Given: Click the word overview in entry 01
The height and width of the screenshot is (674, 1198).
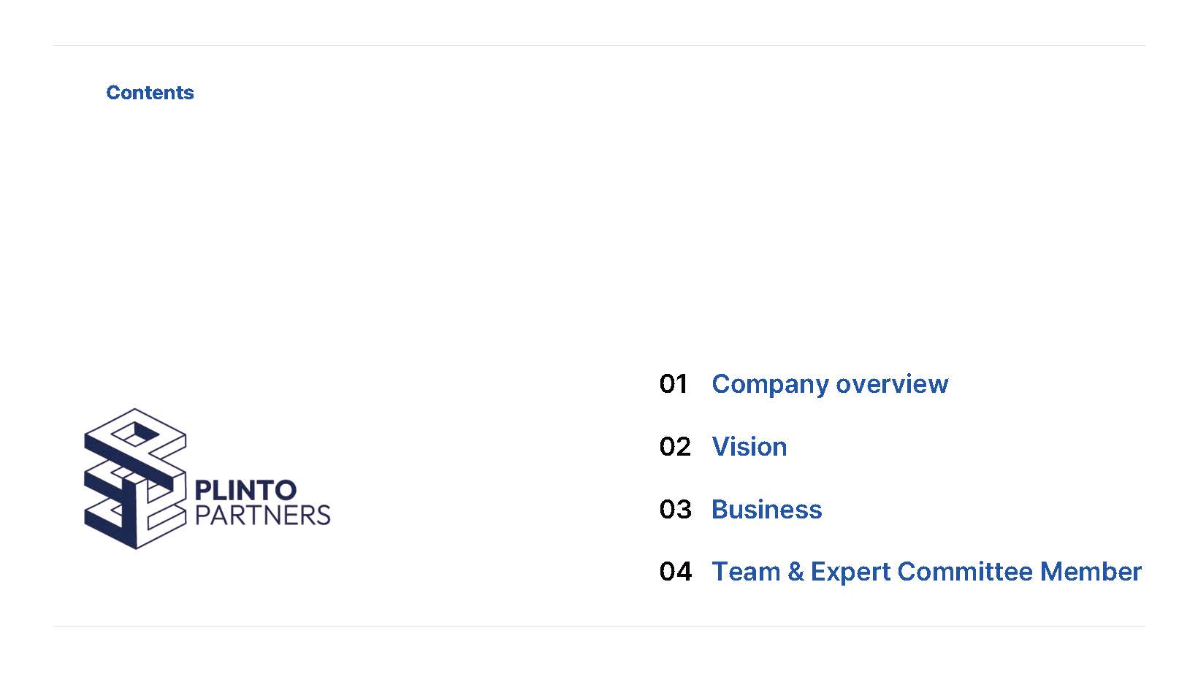Looking at the screenshot, I should 892,384.
